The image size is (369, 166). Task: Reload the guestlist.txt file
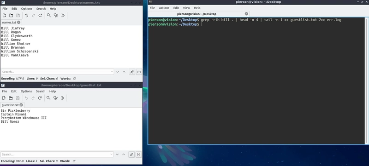pyautogui.click(x=40, y=98)
